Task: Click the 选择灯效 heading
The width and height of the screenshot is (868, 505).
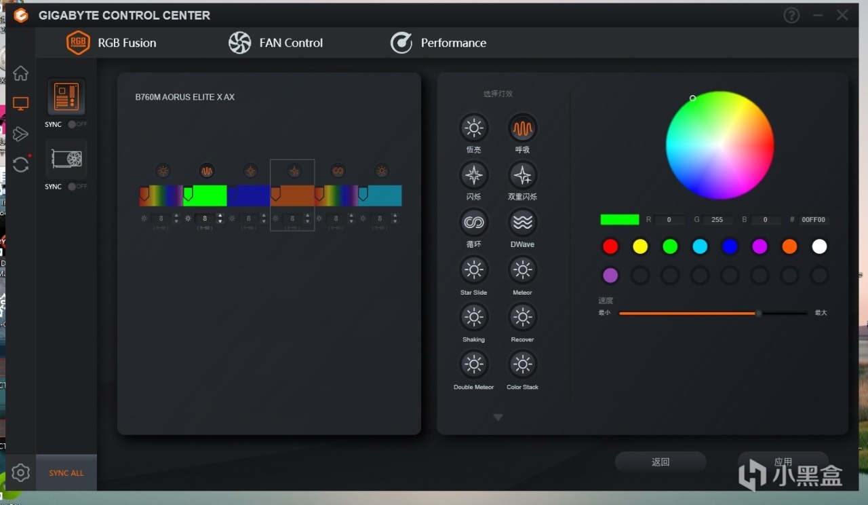Action: click(498, 94)
